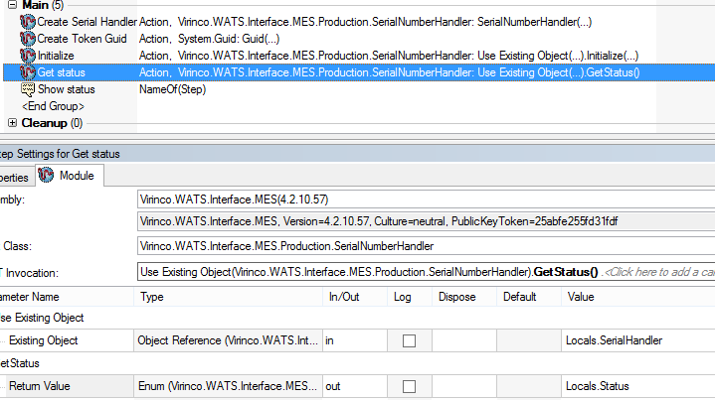The height and width of the screenshot is (400, 715).
Task: Click the GetStatus section row in parameters
Action: pos(358,363)
